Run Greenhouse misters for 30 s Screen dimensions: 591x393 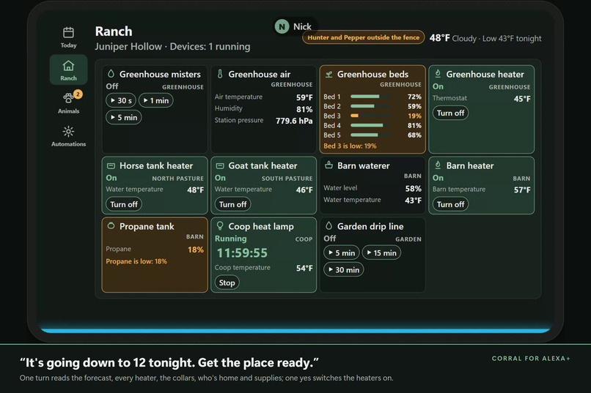point(121,100)
